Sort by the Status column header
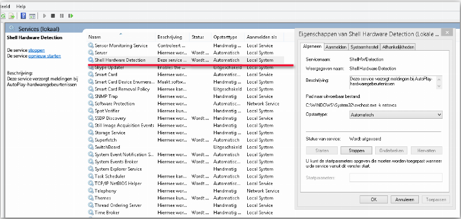The image size is (461, 219). [200, 37]
